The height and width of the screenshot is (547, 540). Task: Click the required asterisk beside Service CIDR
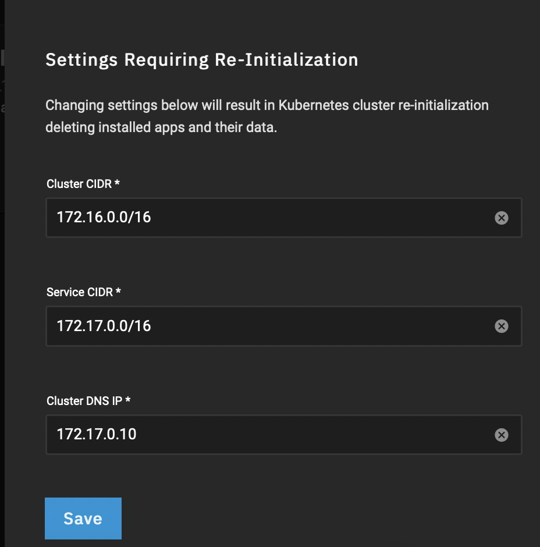pyautogui.click(x=118, y=291)
